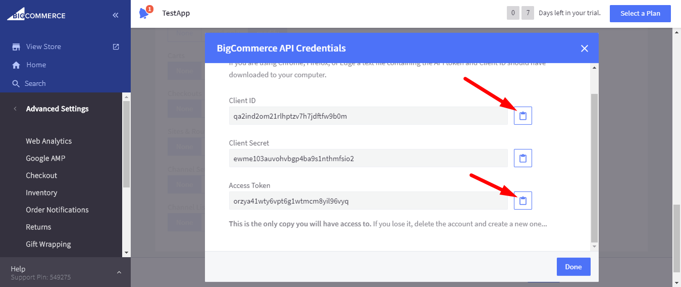Open store via external link icon
The image size is (681, 287).
pyautogui.click(x=116, y=46)
